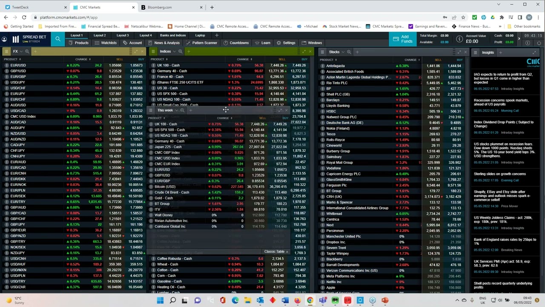Open the platform Settings menu
The image size is (545, 307).
(x=286, y=43)
